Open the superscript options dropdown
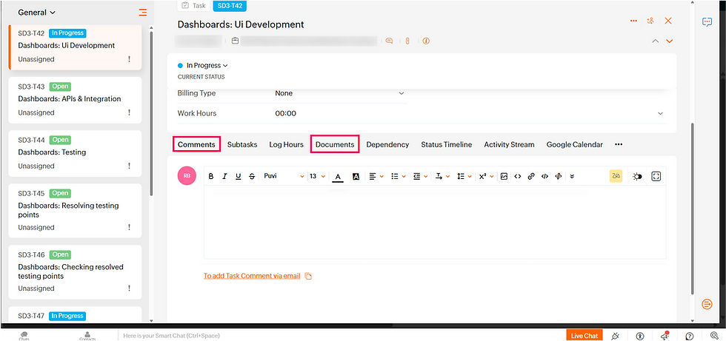This screenshot has width=726, height=341. (487, 176)
